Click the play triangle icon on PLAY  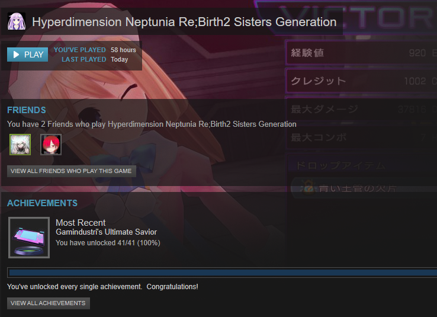pyautogui.click(x=16, y=55)
